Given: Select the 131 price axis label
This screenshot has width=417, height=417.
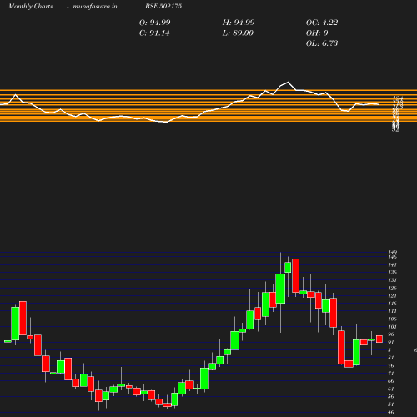Looking at the screenshot, I should 392,280.
